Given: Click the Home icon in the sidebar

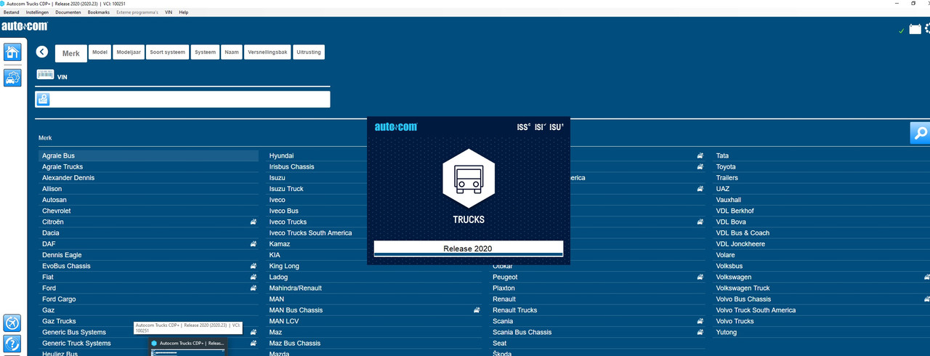Looking at the screenshot, I should click(x=12, y=52).
